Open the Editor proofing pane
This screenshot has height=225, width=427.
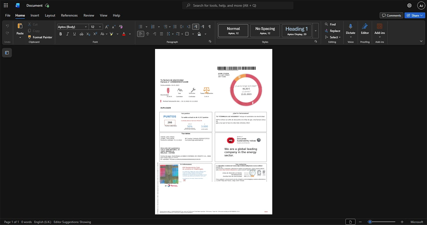coord(365,28)
